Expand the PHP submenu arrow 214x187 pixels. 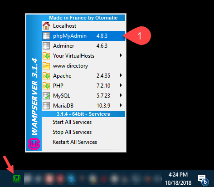[121, 85]
